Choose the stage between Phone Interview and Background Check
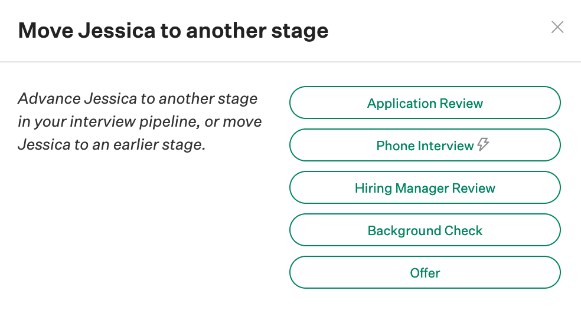This screenshot has width=581, height=317. click(x=425, y=187)
